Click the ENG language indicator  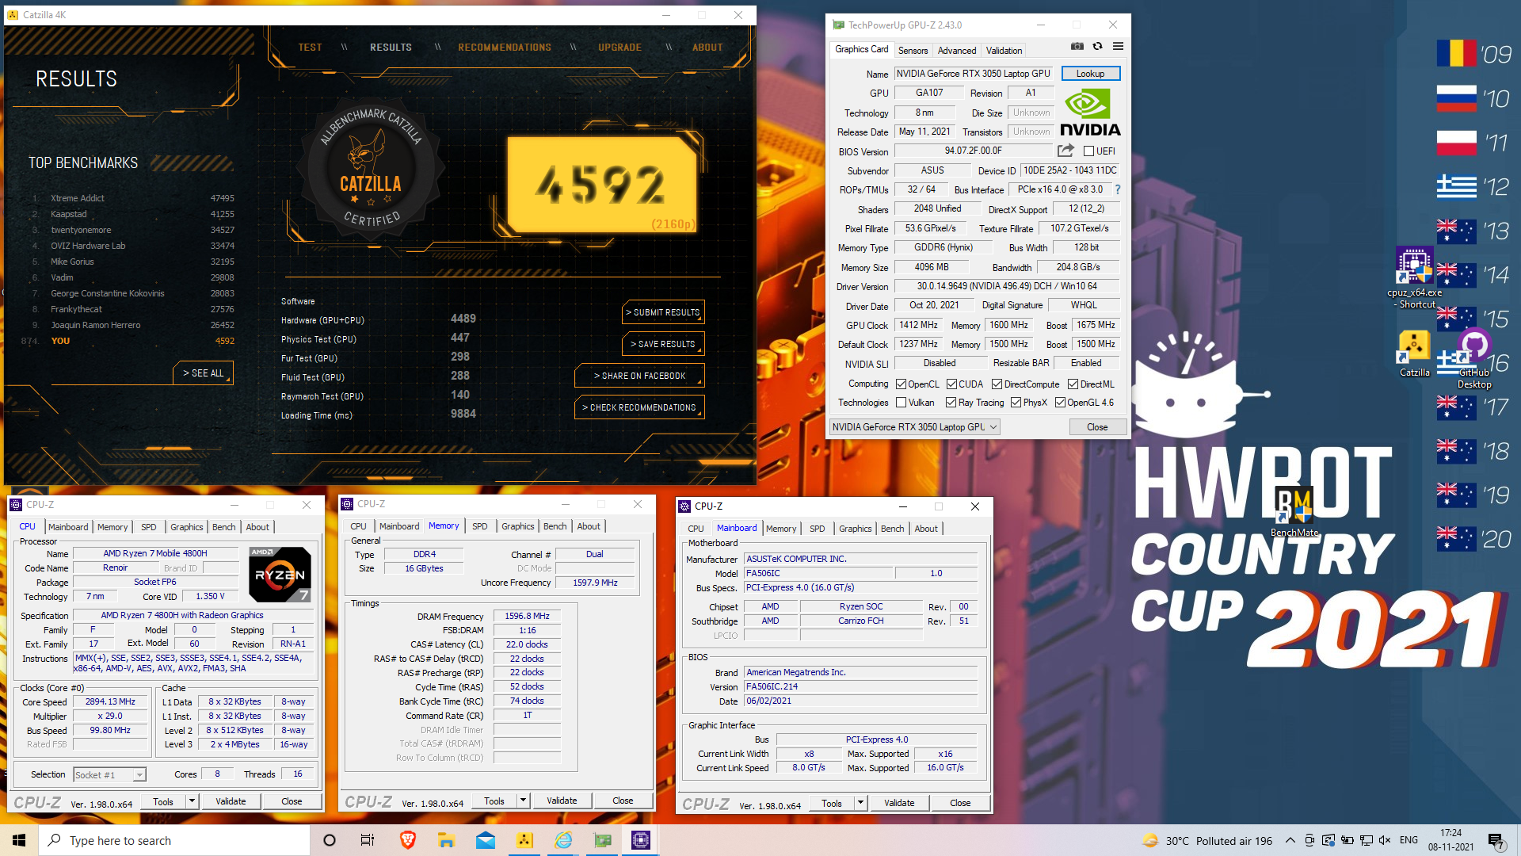pos(1409,840)
